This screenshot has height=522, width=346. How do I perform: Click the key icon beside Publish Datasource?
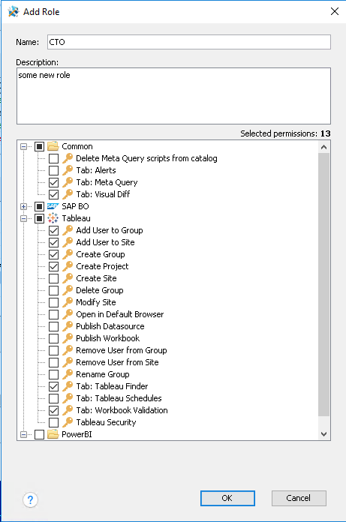coord(68,326)
